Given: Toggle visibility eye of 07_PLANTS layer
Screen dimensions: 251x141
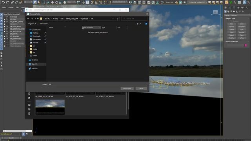Looking at the screenshot, I should coord(7,34).
